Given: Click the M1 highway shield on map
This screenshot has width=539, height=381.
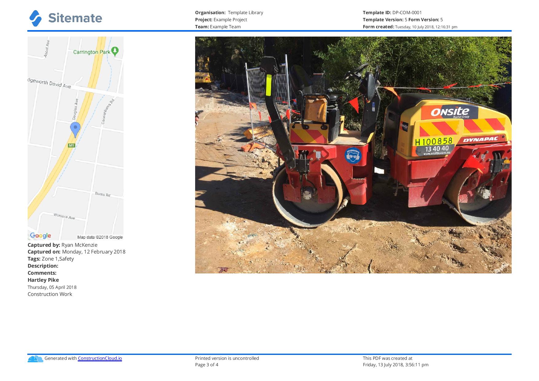Looking at the screenshot, I should [71, 145].
